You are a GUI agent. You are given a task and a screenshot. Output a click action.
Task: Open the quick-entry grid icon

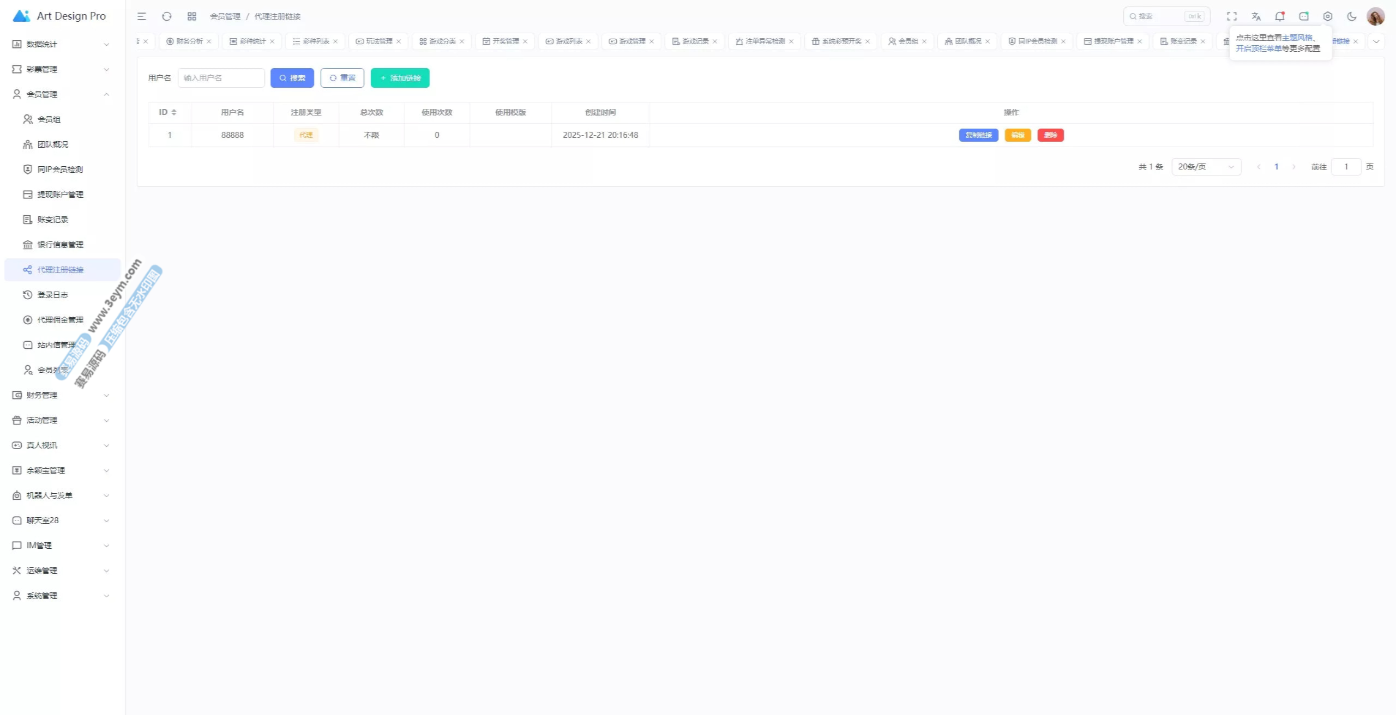192,16
